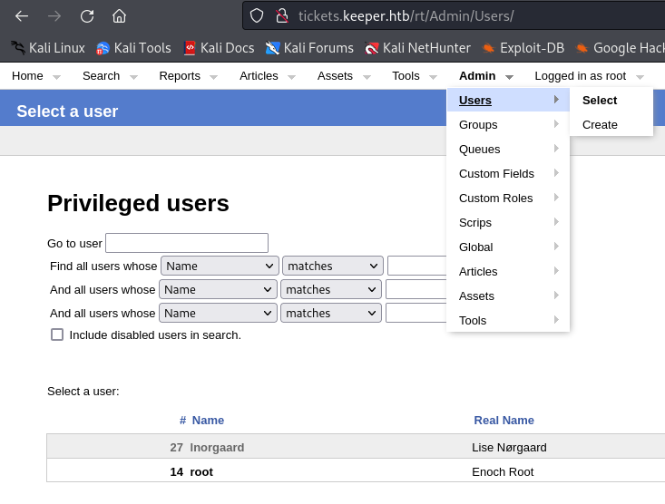Open user id 14
Viewport: 665px width, 504px height.
click(176, 471)
